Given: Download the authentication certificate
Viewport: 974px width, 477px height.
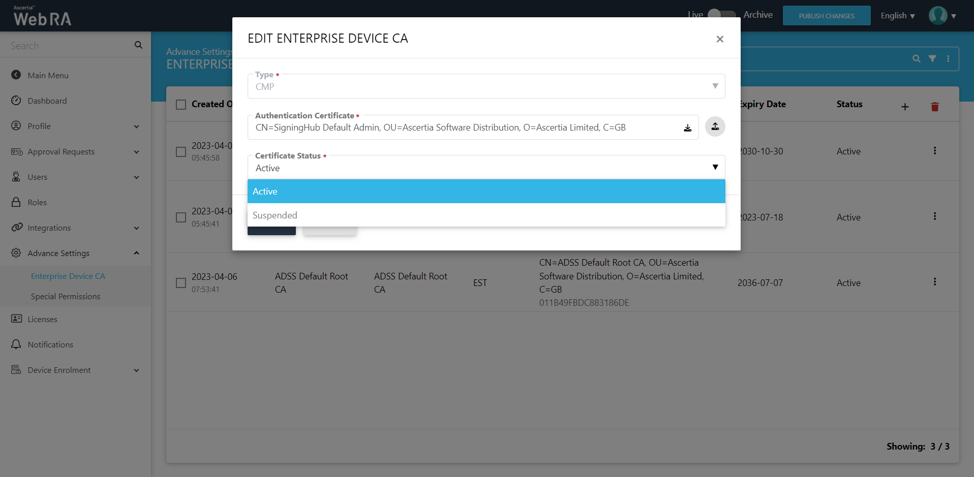Looking at the screenshot, I should [x=687, y=128].
